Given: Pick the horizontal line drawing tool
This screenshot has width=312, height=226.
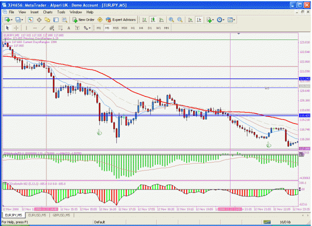Looking at the screenshot, I should [x=35, y=28].
